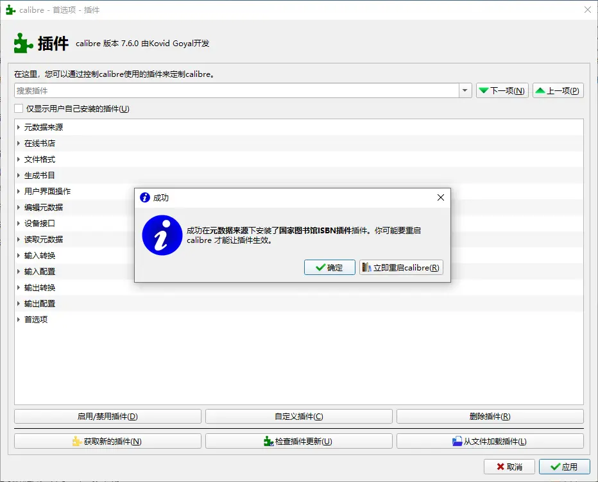598x482 pixels.
Task: Expand the 在线书店 tree category
Action: (19, 144)
